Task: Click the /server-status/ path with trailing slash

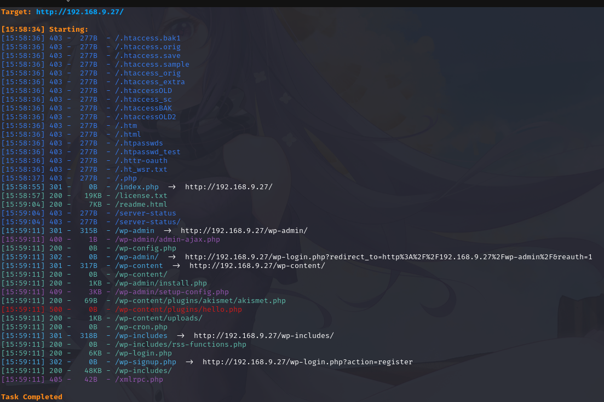Action: tap(147, 222)
